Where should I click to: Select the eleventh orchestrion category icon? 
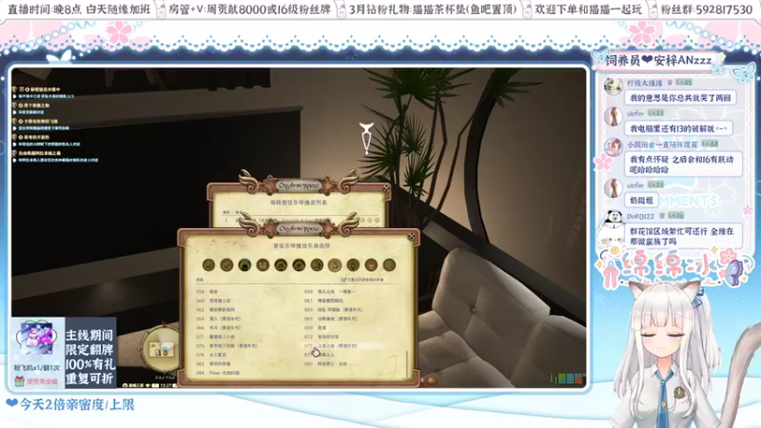pos(389,265)
